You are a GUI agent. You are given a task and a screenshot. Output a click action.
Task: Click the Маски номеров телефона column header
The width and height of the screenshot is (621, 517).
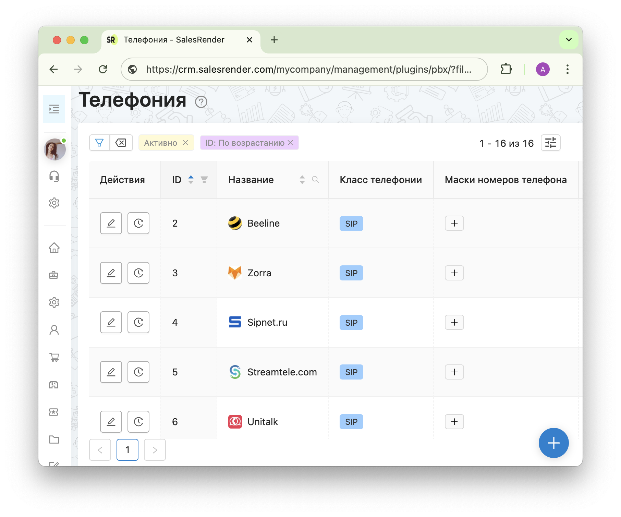506,180
